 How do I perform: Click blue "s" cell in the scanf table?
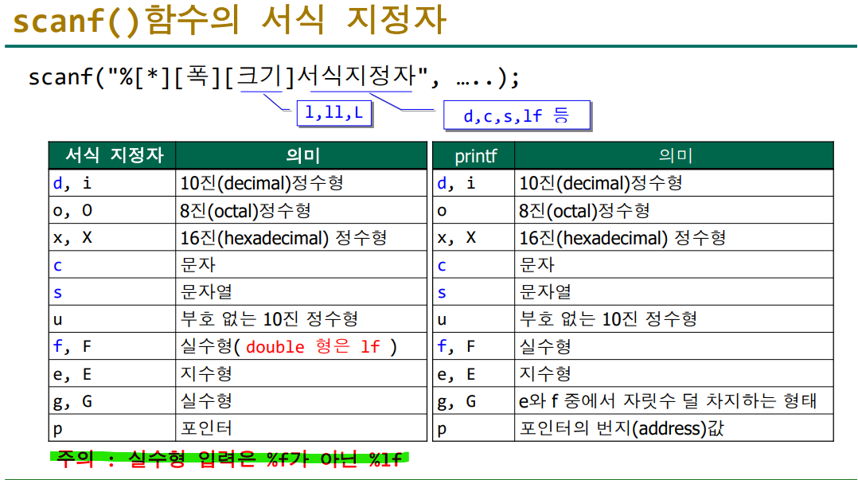pos(112,291)
